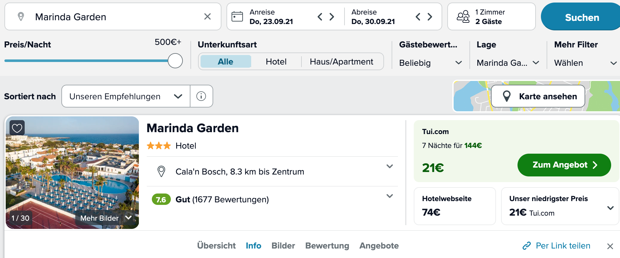Open the Anreise calendar icon
The width and height of the screenshot is (620, 258).
pos(237,16)
